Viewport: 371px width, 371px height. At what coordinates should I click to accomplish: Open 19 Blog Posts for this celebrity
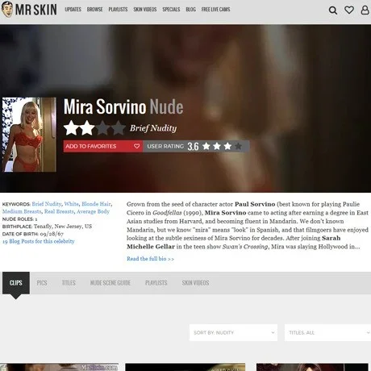[x=39, y=241]
